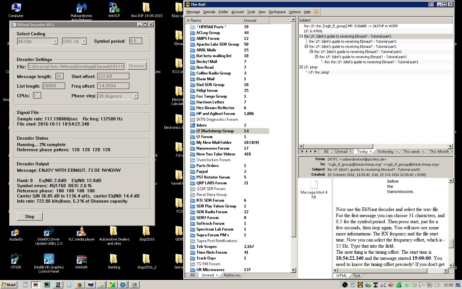Image resolution: width=462 pixels, height=289 pixels.
Task: Collapse second-level Tutorial part1 reply thread
Action: click(x=306, y=47)
